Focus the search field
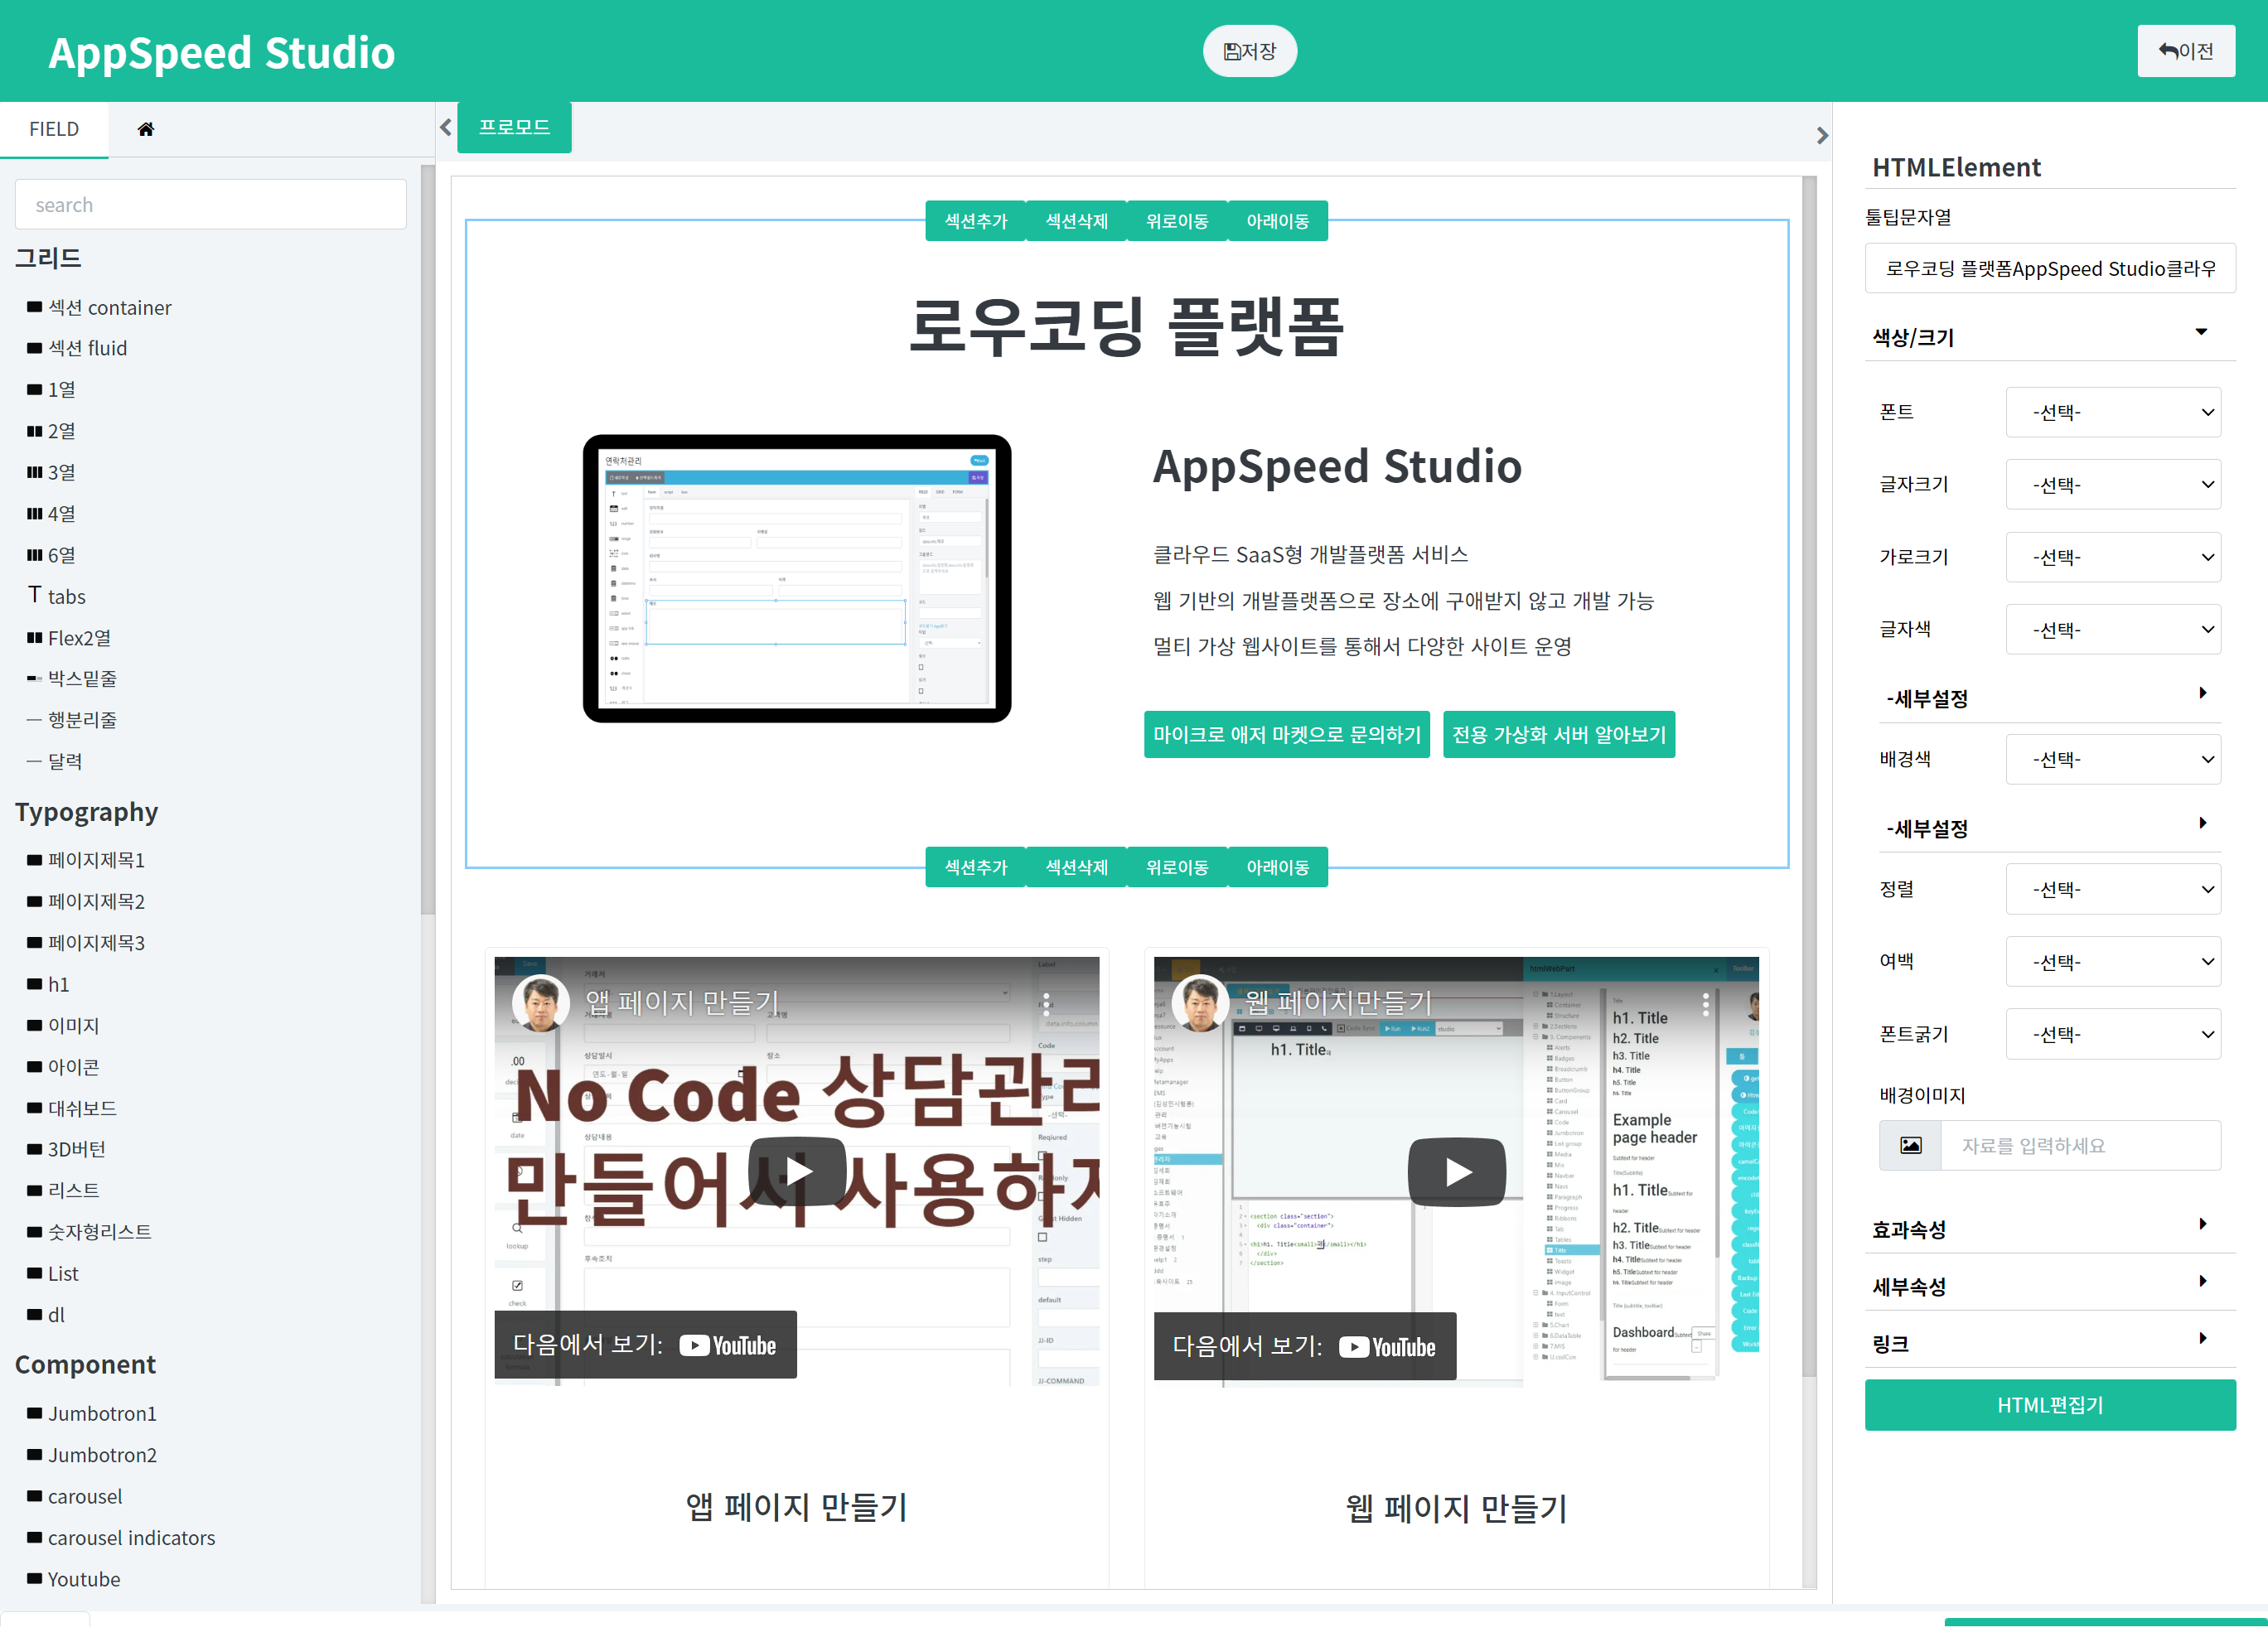This screenshot has width=2268, height=1642. 211,205
